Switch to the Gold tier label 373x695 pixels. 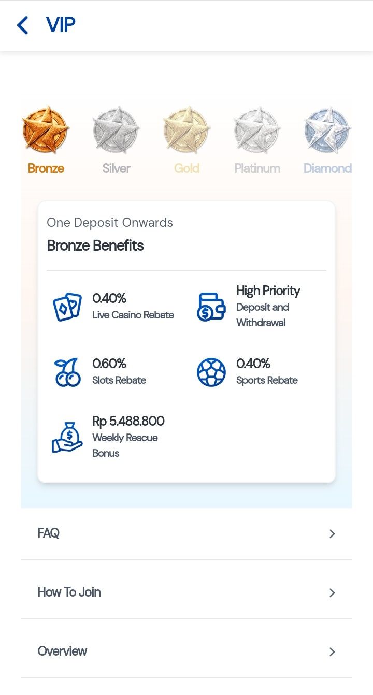(x=187, y=168)
